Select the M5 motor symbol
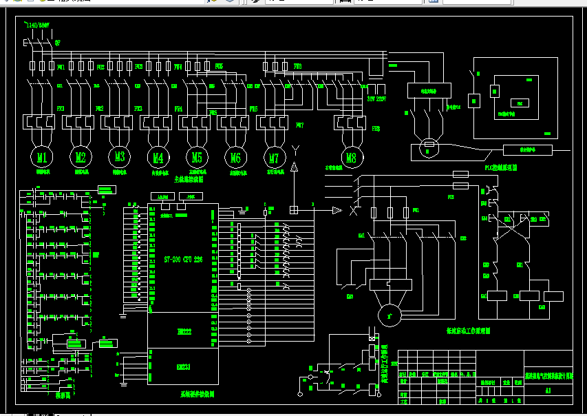 pyautogui.click(x=197, y=157)
